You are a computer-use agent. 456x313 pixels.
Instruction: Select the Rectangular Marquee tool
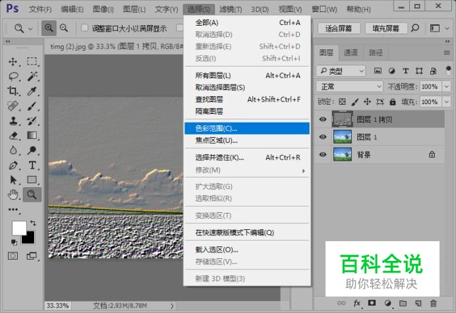pyautogui.click(x=32, y=61)
